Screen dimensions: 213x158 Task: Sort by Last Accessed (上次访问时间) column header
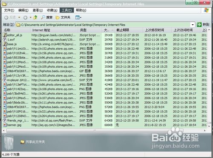pos(186,30)
